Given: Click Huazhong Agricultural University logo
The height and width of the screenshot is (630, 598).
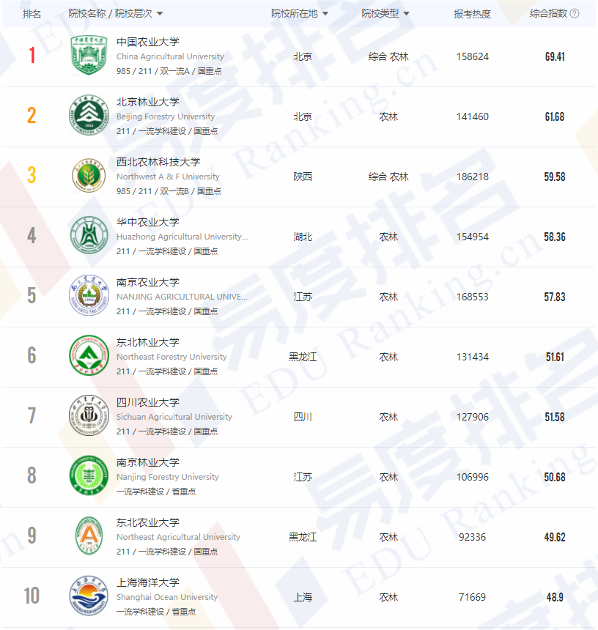Looking at the screenshot, I should click(88, 236).
